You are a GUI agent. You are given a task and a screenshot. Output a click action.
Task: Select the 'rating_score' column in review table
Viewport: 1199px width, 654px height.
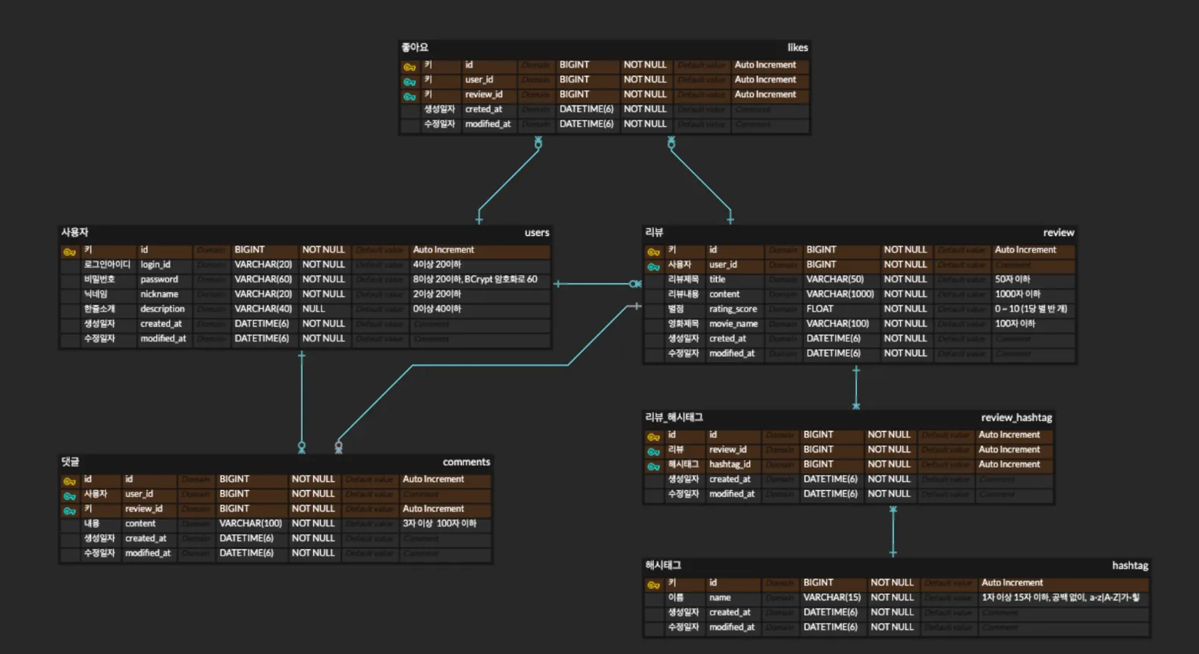click(733, 309)
